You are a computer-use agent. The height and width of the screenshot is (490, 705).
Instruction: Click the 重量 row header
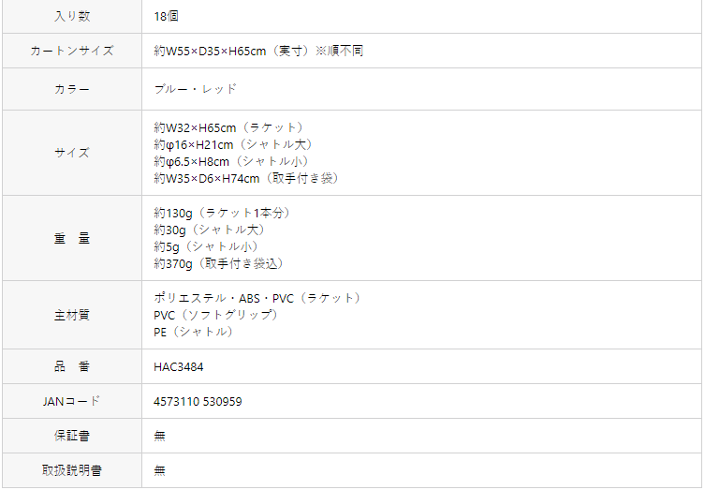click(72, 238)
